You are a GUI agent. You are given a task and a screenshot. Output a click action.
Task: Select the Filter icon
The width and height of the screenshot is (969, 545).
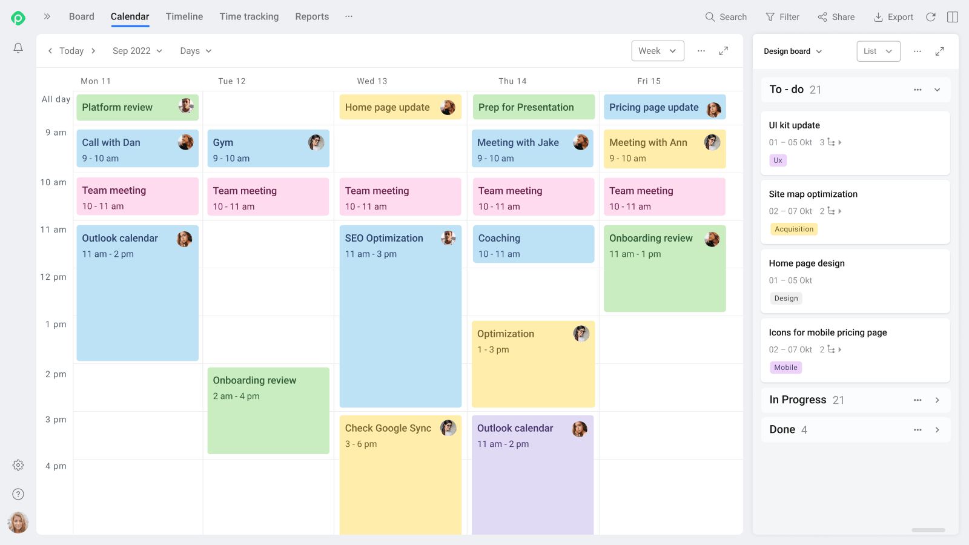tap(782, 17)
